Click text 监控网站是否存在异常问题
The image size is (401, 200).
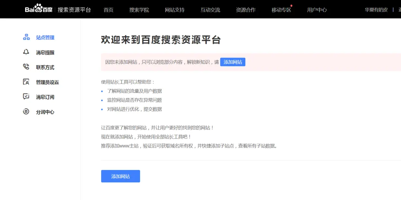135,100
